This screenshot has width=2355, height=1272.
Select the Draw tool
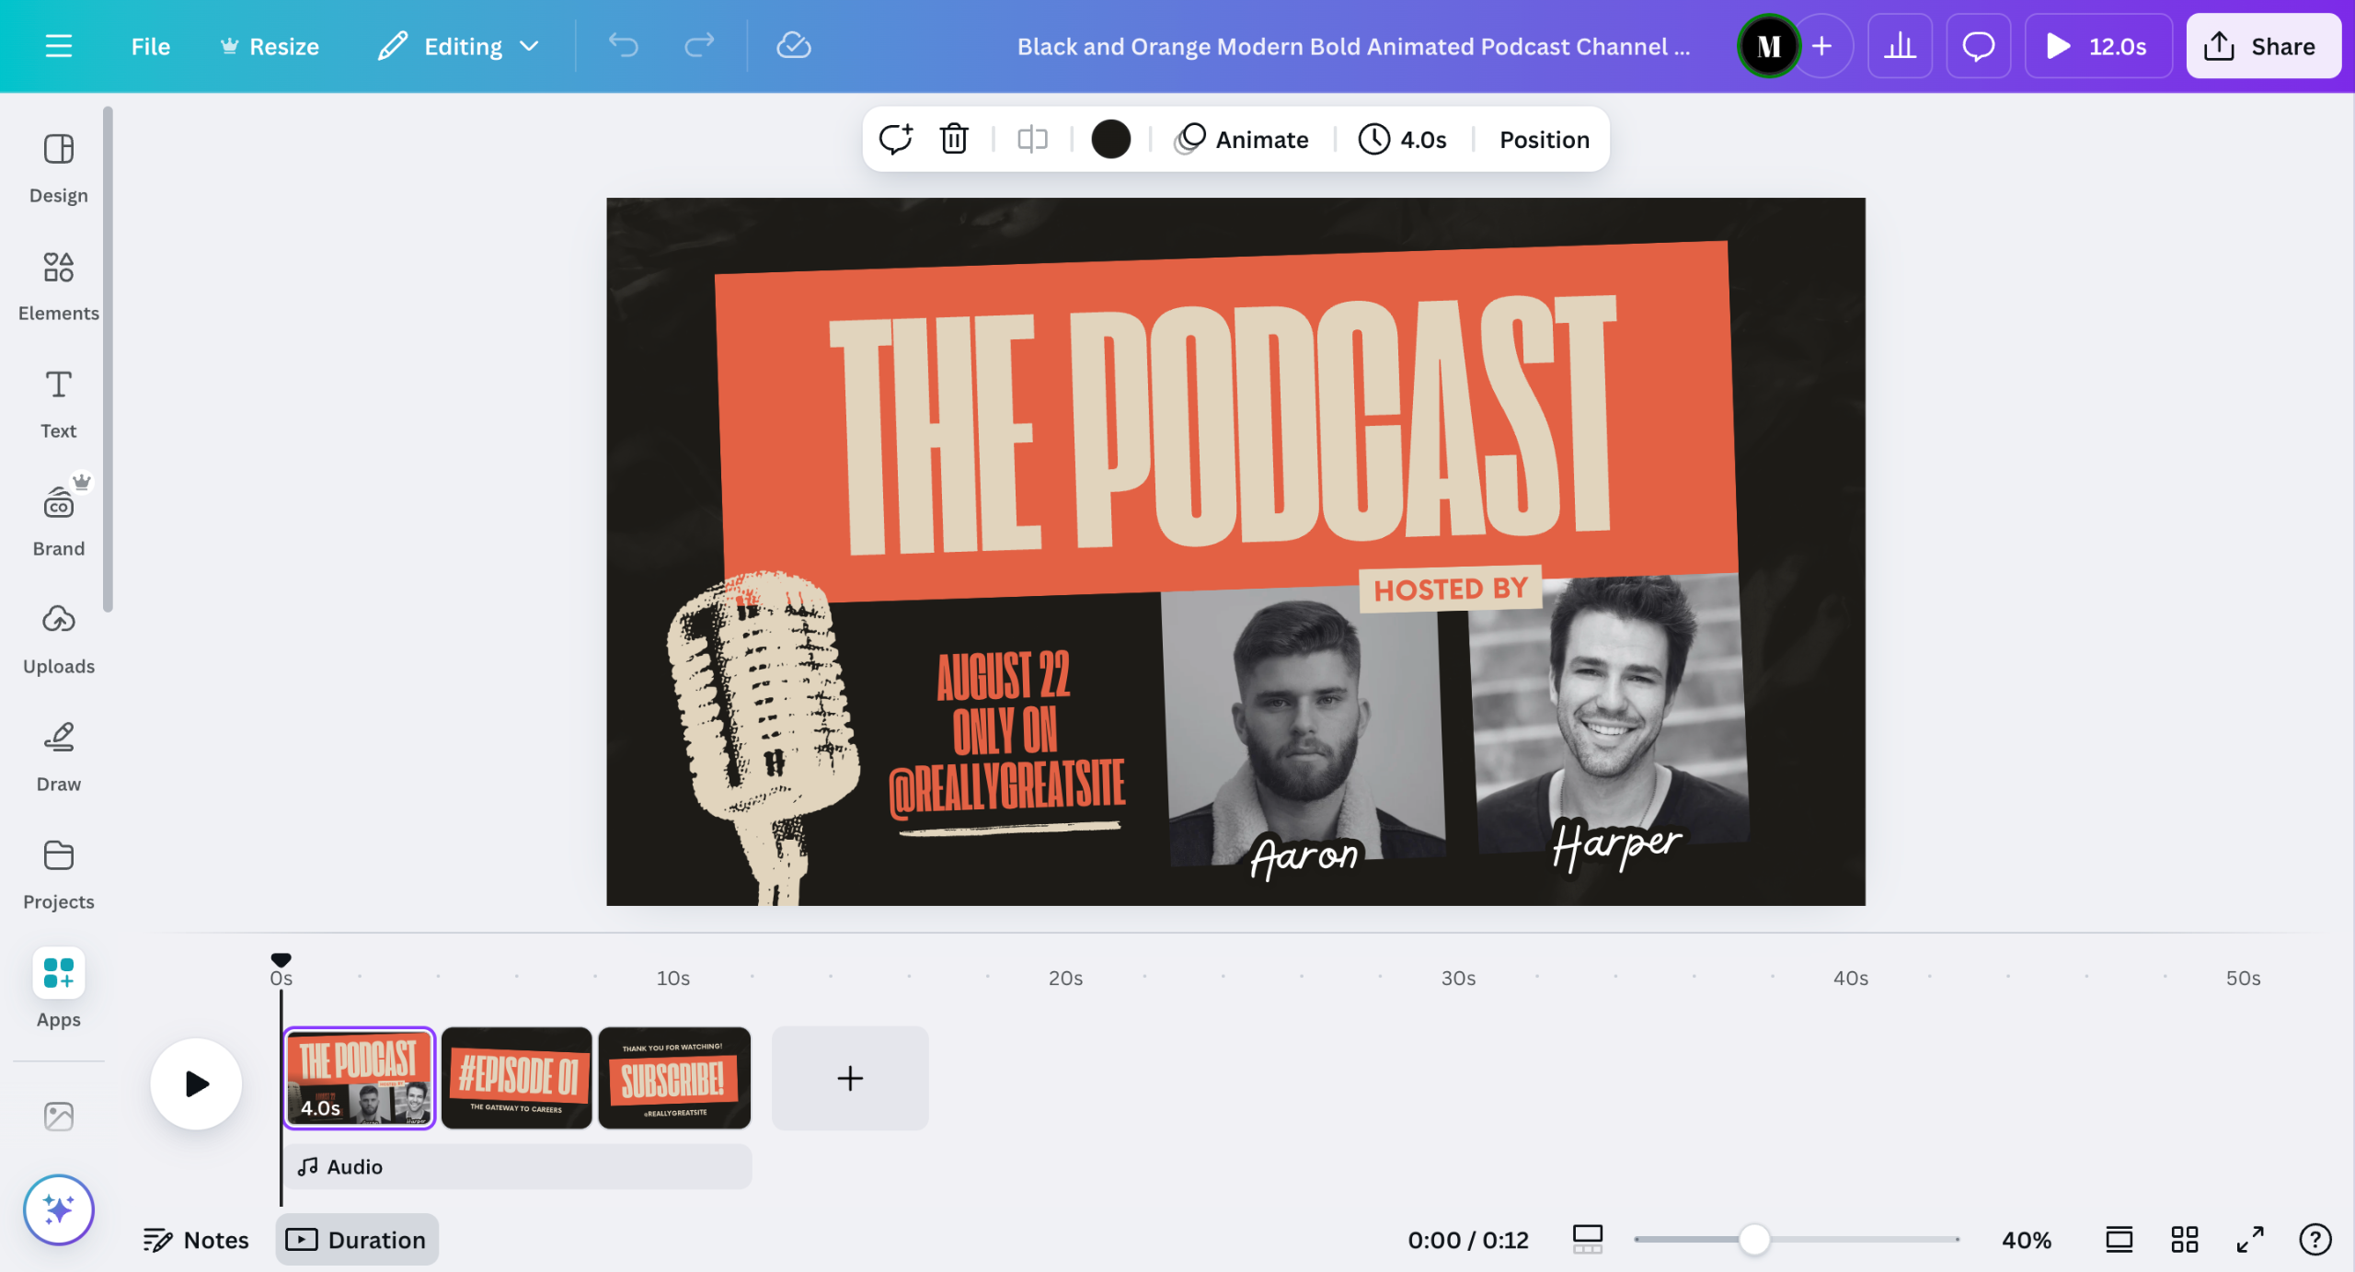58,756
